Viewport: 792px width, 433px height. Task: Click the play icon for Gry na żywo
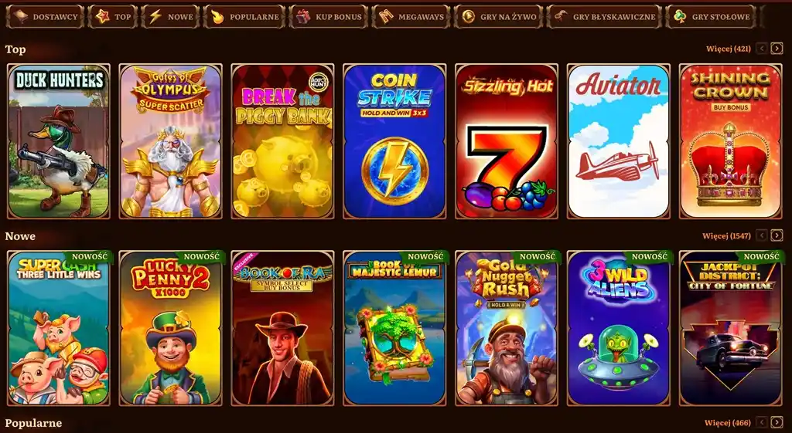(x=468, y=17)
